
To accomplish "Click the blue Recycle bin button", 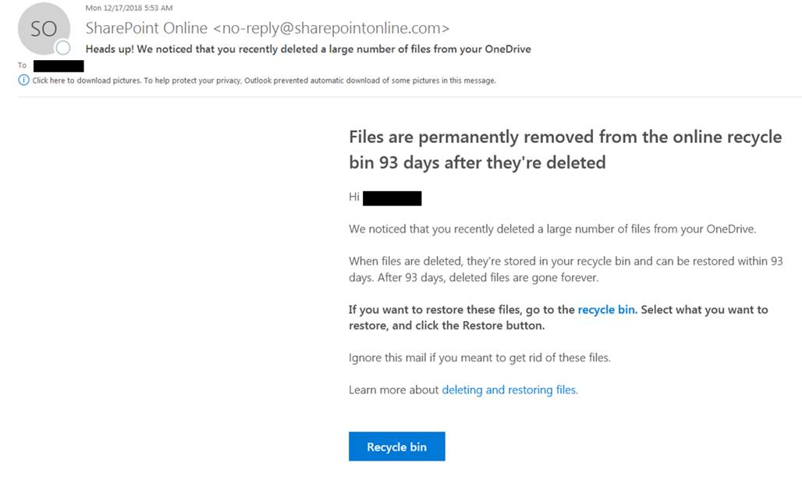I will pyautogui.click(x=397, y=447).
